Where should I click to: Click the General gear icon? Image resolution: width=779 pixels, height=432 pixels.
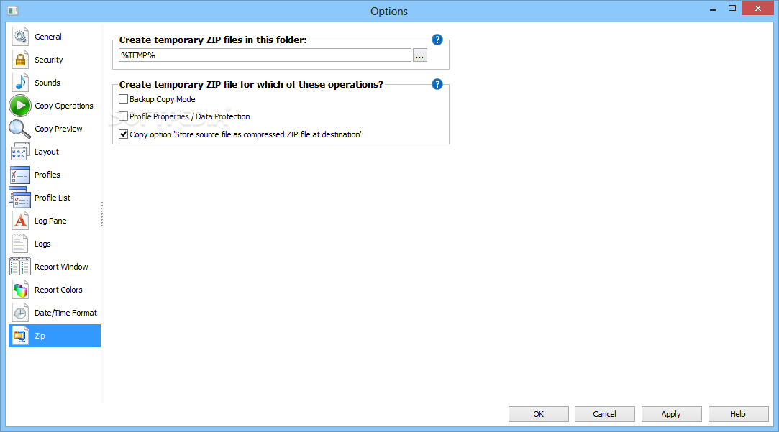[20, 37]
